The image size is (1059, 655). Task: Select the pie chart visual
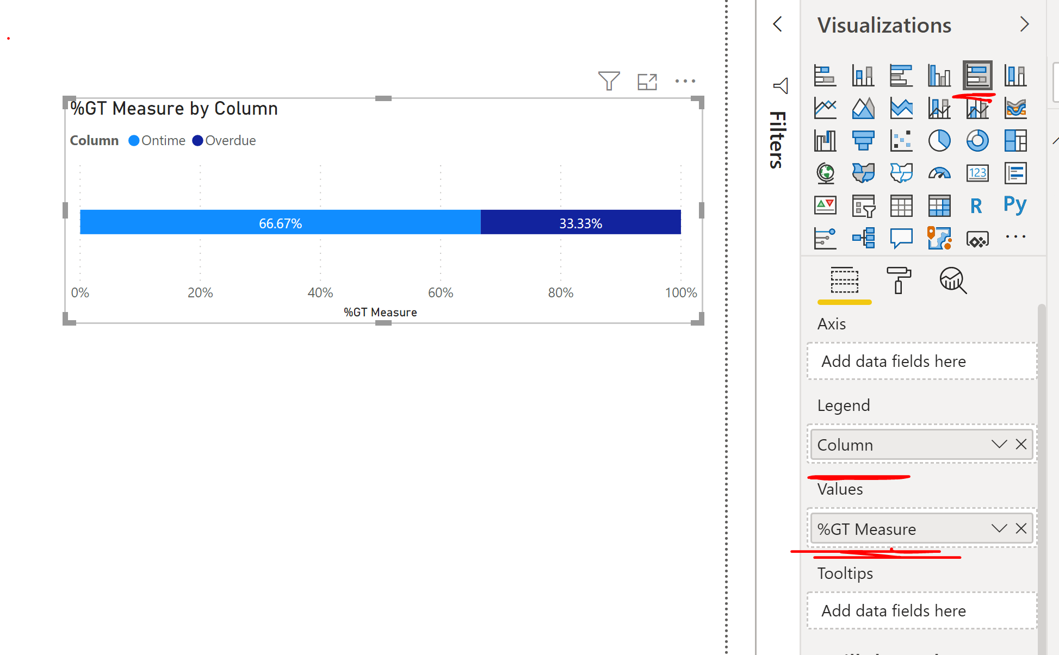(x=939, y=141)
